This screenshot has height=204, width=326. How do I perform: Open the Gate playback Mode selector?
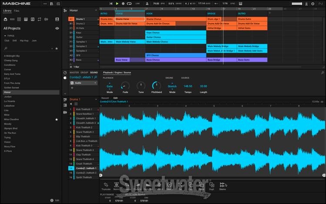click(110, 86)
